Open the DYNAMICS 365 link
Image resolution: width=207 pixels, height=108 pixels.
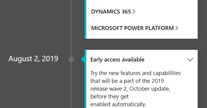click(x=113, y=11)
